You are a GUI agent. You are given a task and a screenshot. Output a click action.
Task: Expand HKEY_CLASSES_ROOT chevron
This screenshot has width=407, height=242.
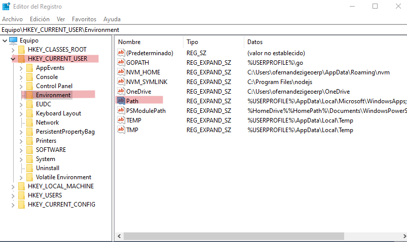point(13,50)
